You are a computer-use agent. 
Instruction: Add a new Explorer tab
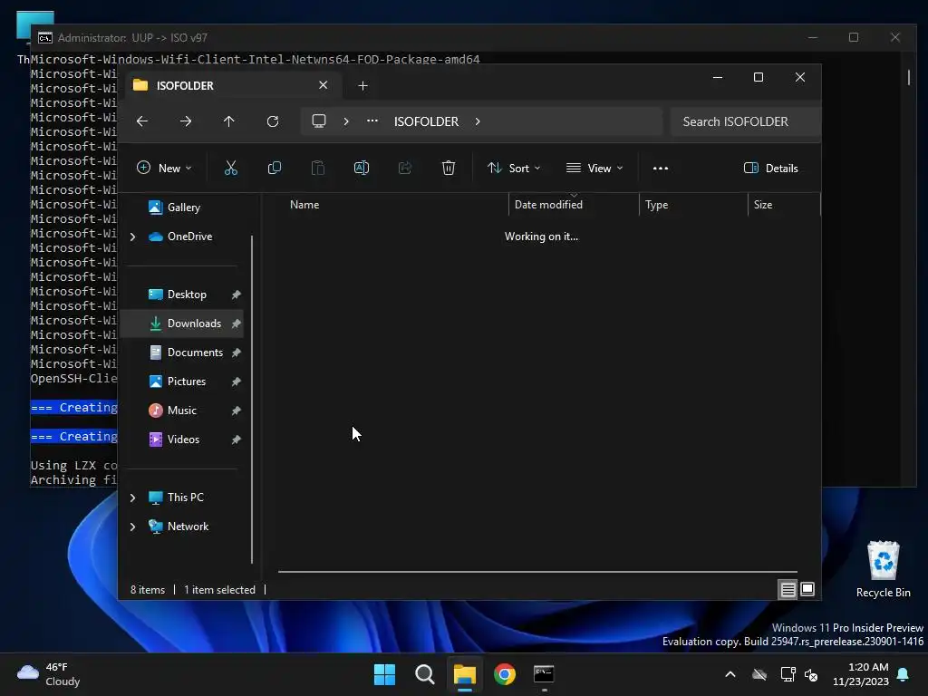click(362, 86)
